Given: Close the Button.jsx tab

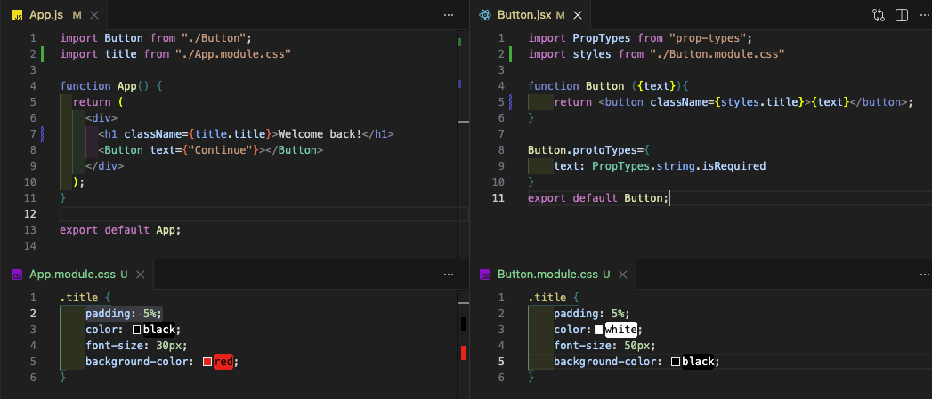Looking at the screenshot, I should coord(579,15).
